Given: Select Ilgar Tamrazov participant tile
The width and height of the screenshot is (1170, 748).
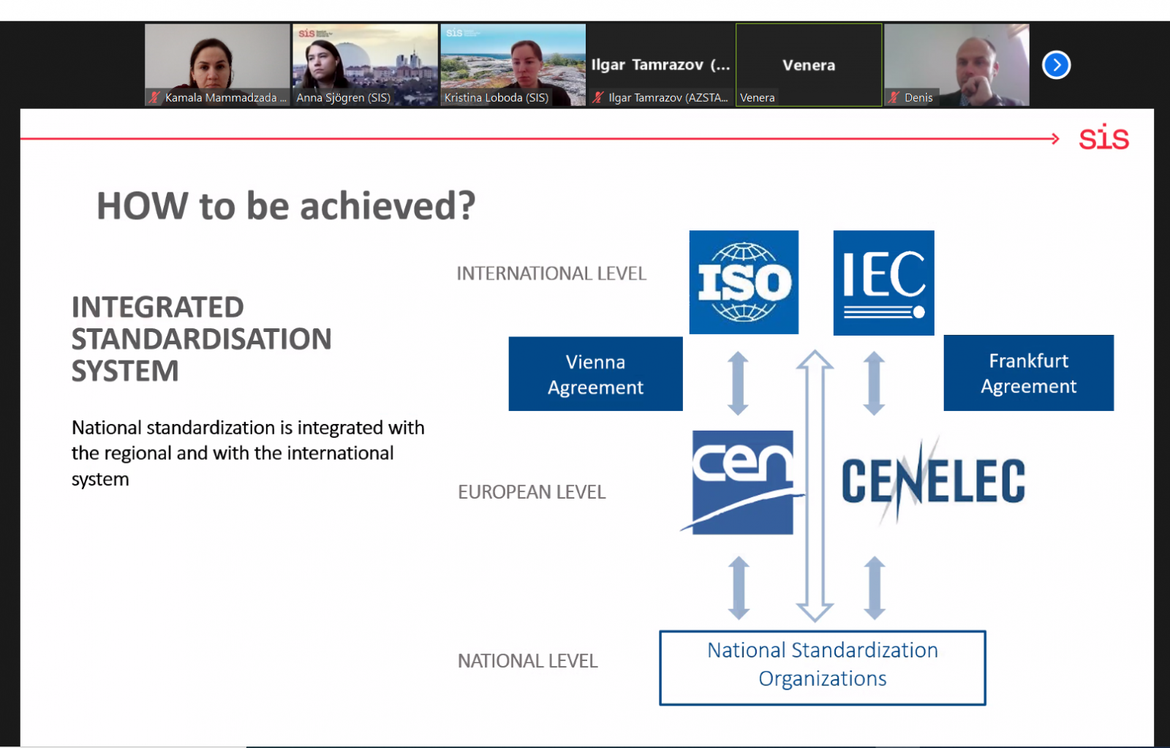Looking at the screenshot, I should pos(660,65).
